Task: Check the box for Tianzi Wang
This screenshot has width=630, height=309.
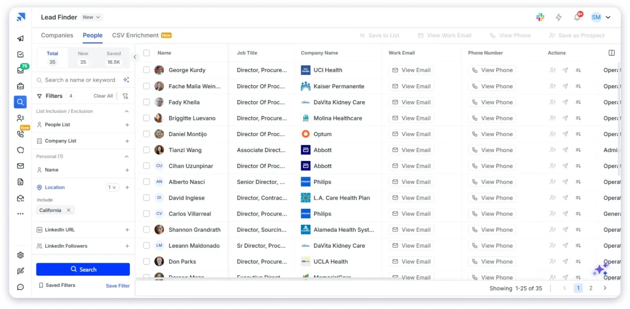Action: coord(146,150)
